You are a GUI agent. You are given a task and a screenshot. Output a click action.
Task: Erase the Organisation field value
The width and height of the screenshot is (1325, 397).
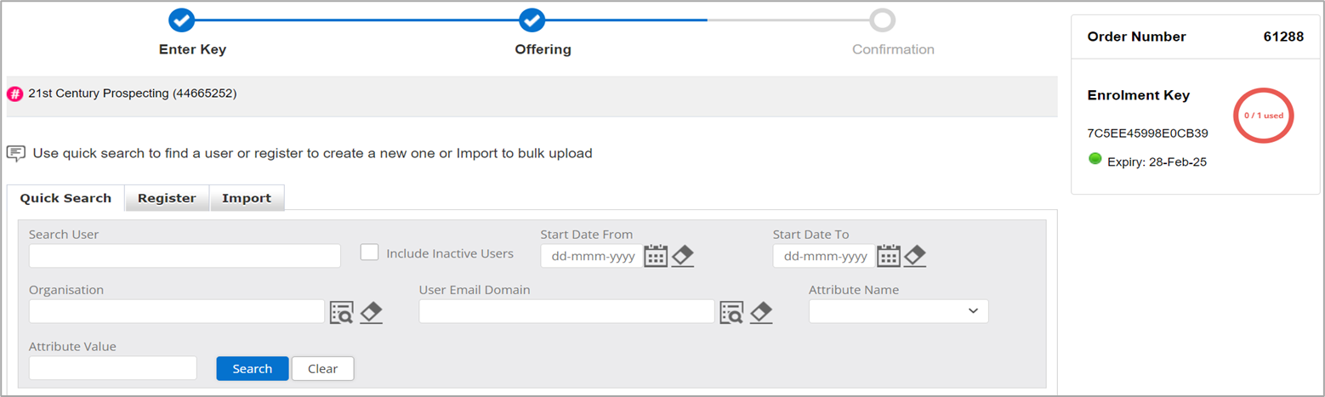tap(371, 312)
